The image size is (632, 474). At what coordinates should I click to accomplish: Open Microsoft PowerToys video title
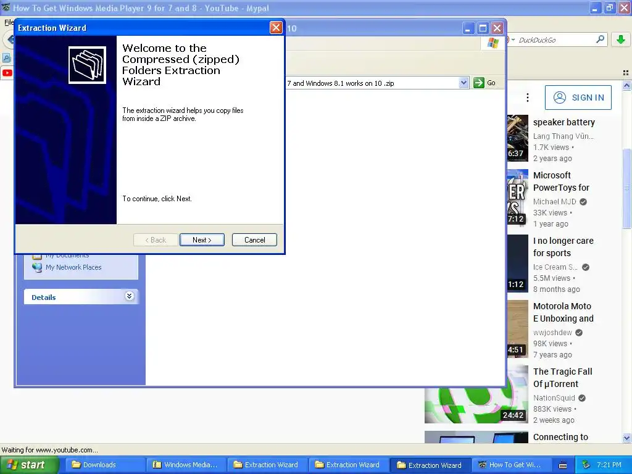point(561,181)
